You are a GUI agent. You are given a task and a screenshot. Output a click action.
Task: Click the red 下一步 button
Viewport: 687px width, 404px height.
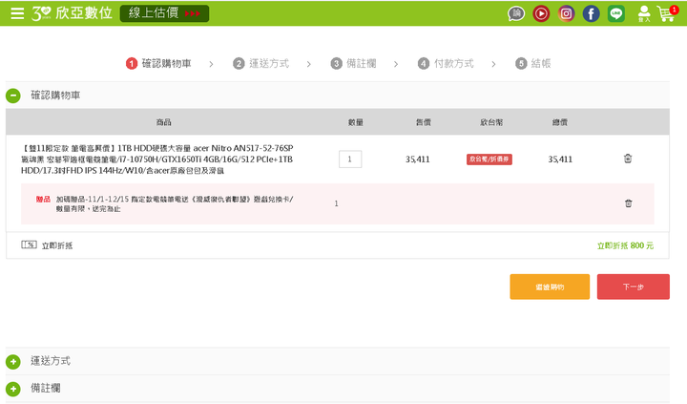[634, 287]
